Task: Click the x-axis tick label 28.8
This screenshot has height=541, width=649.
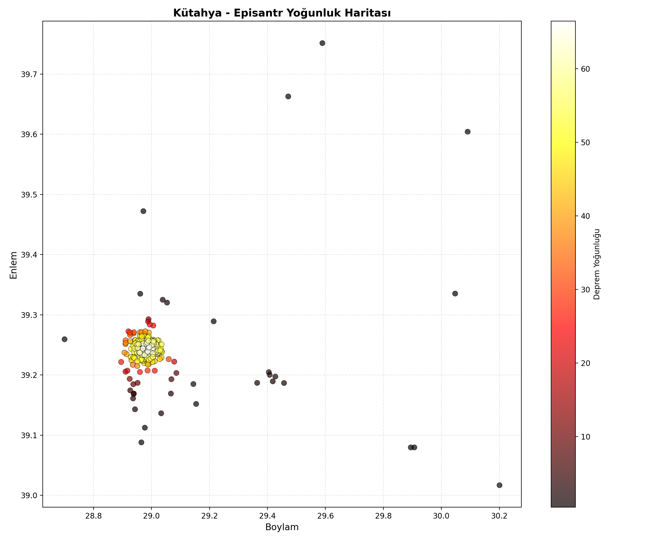Action: pyautogui.click(x=93, y=516)
